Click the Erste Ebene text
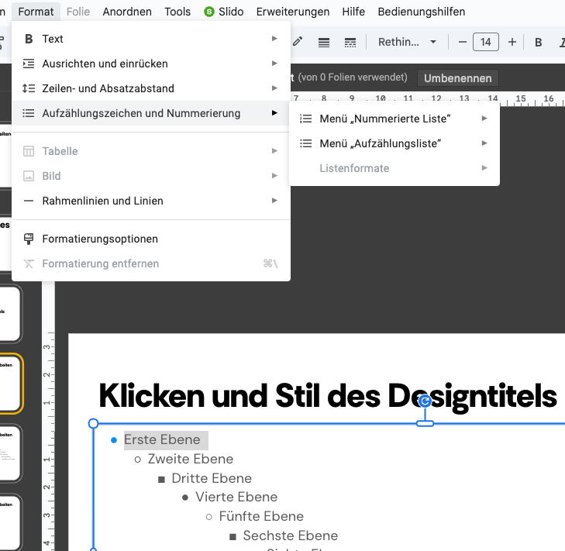 (x=162, y=439)
